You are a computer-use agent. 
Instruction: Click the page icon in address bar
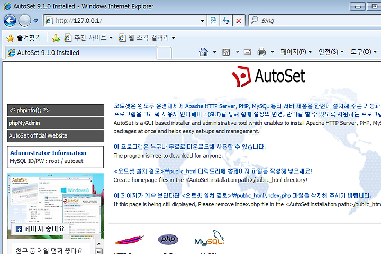click(49, 21)
